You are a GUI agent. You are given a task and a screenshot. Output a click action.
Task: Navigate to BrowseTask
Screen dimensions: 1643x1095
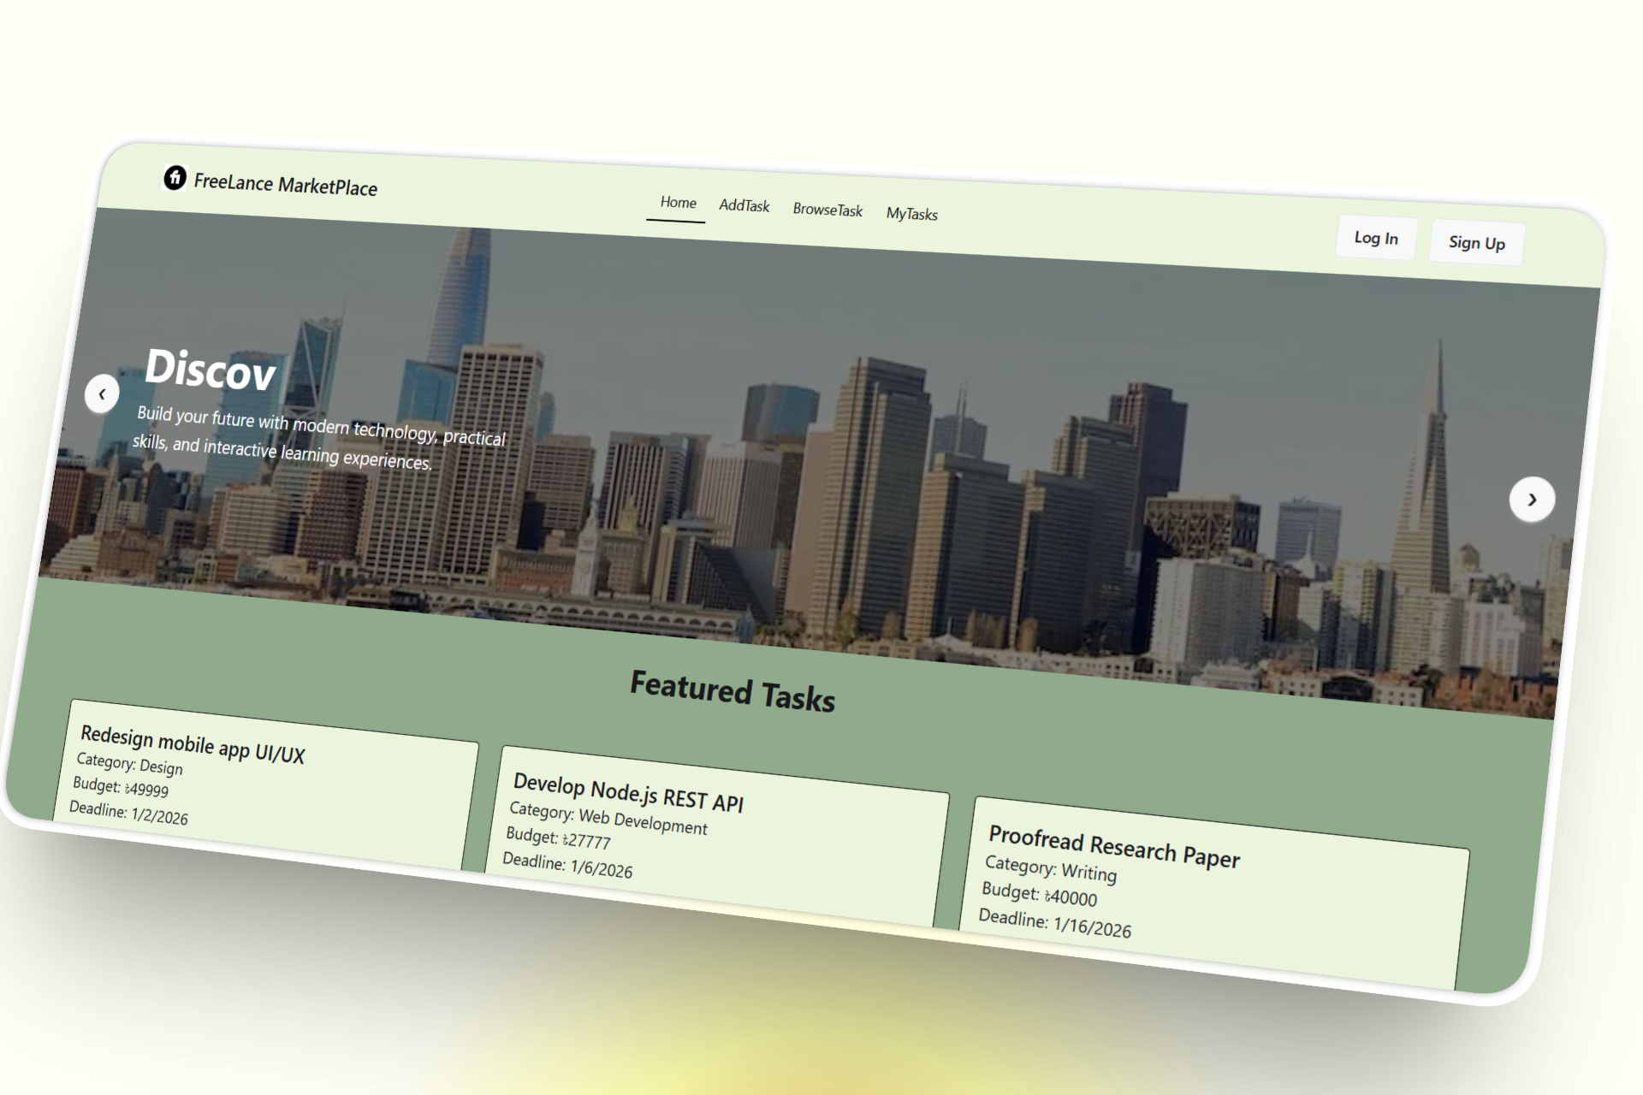pos(827,210)
